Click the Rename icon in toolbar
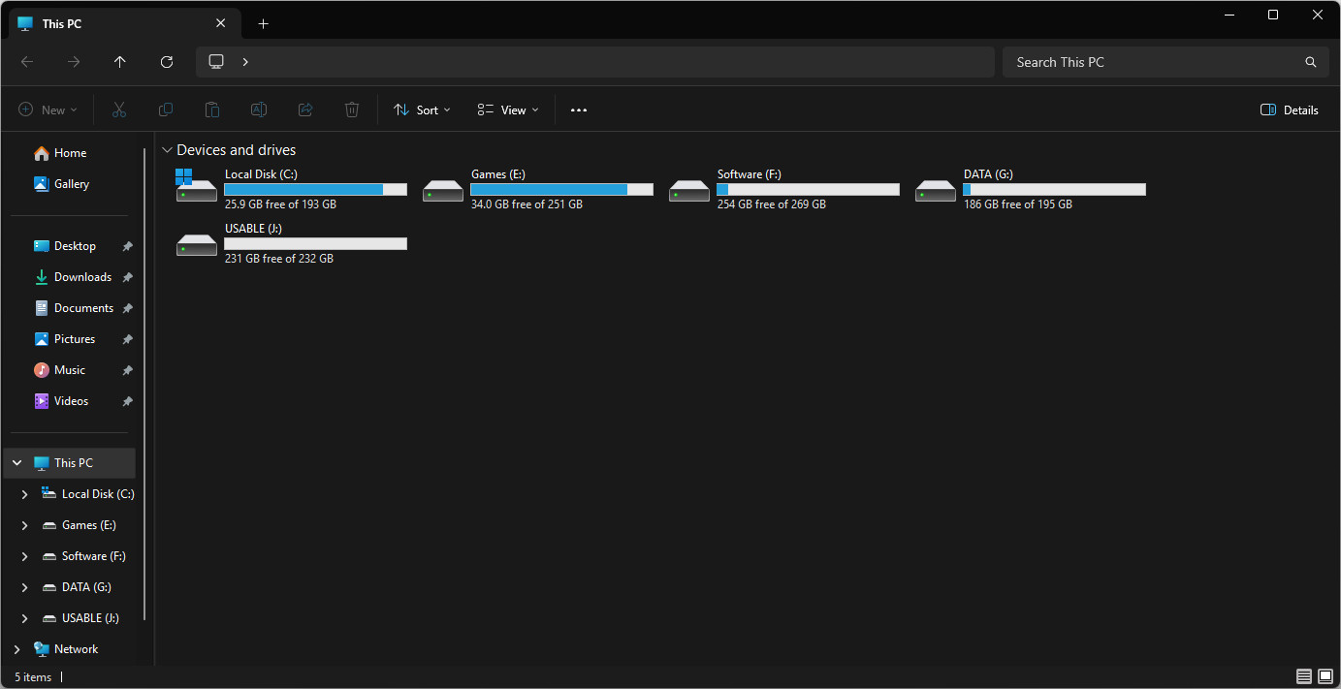This screenshot has height=689, width=1341. click(259, 110)
